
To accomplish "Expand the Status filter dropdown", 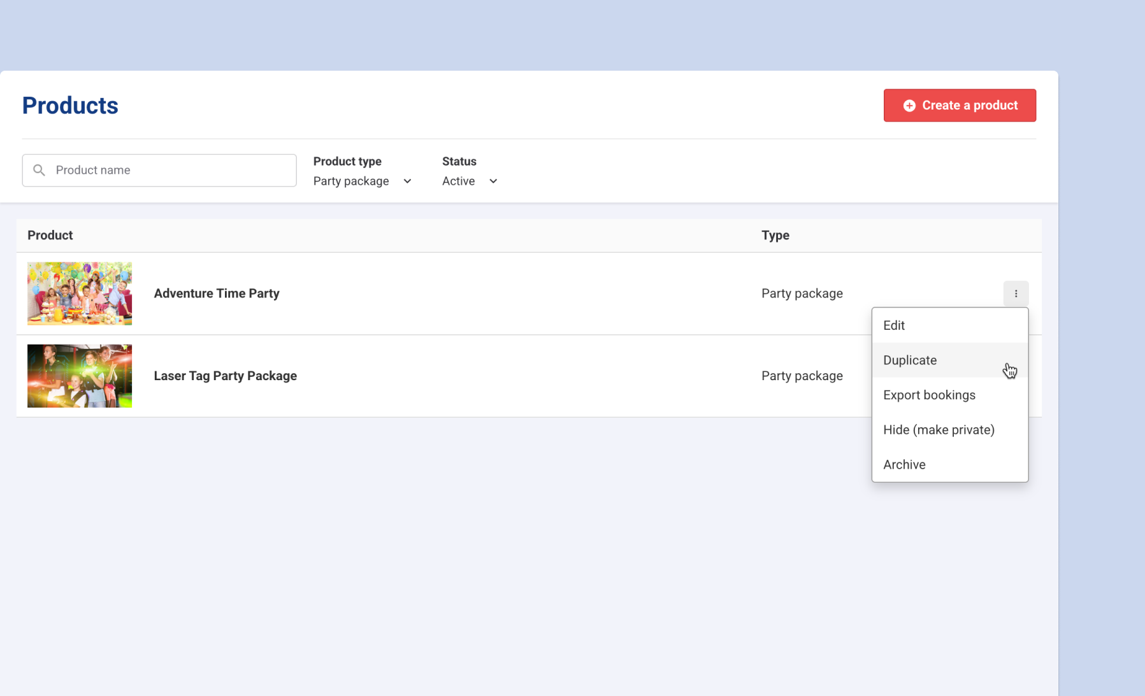I will click(x=469, y=181).
